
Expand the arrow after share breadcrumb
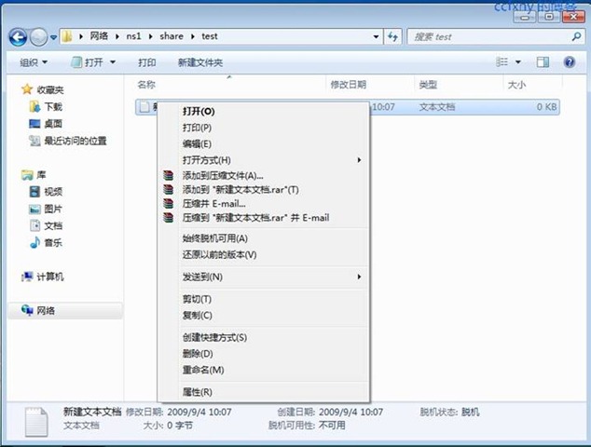[193, 36]
